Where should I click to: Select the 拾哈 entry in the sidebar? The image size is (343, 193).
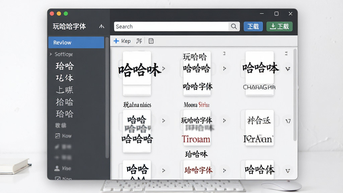(65, 102)
